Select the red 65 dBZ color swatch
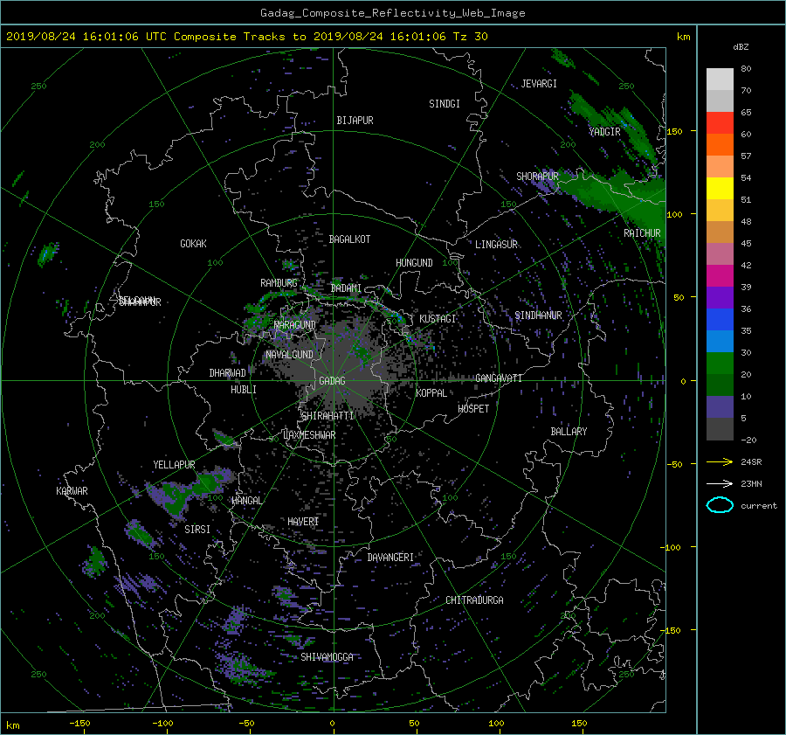Image resolution: width=786 pixels, height=735 pixels. pyautogui.click(x=720, y=122)
